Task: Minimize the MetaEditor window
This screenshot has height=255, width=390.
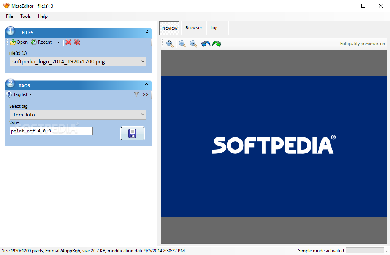Action: pos(346,6)
